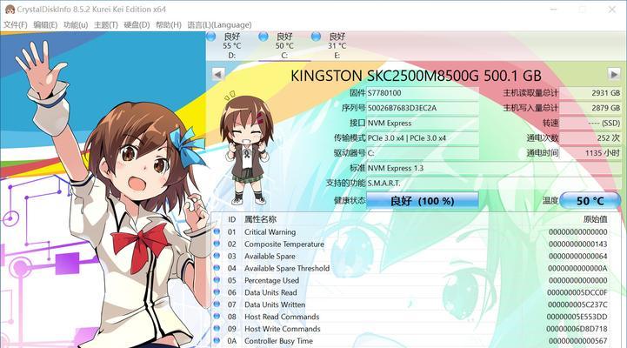Go to next disk with right arrow
This screenshot has height=348, width=627.
(614, 75)
